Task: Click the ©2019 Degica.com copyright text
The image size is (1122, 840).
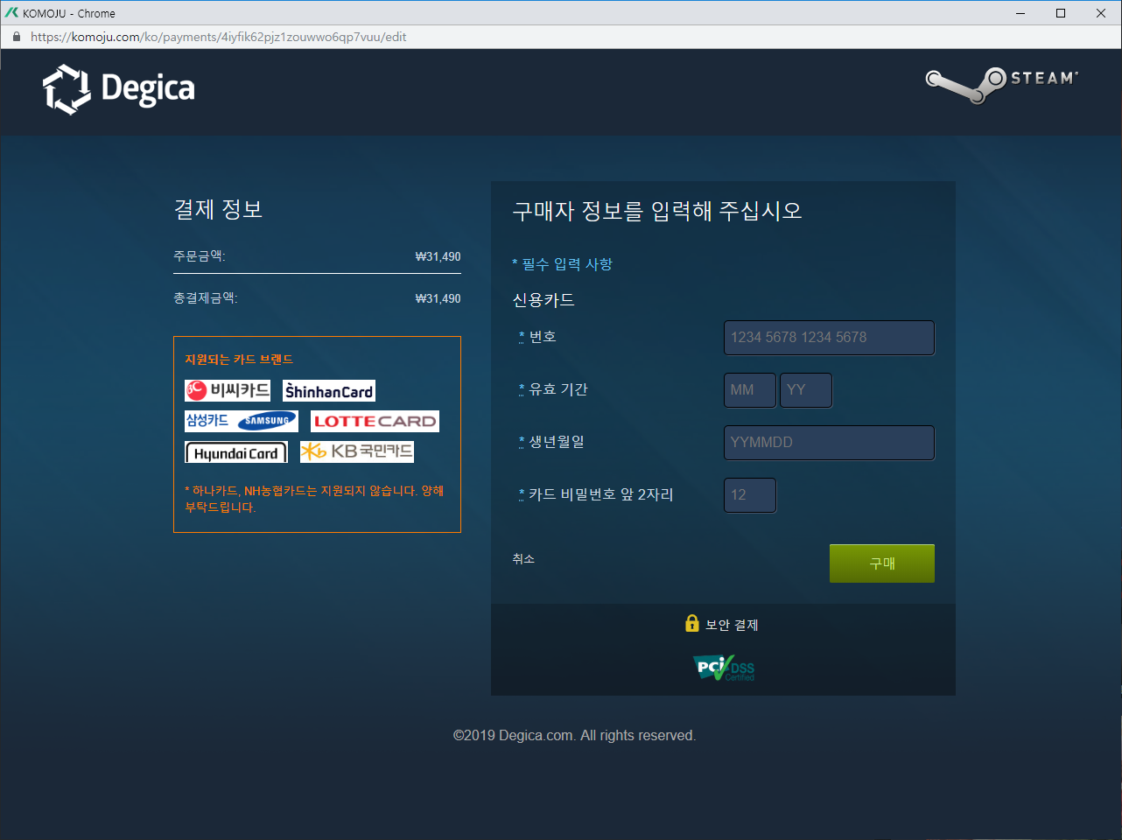Action: [x=574, y=735]
